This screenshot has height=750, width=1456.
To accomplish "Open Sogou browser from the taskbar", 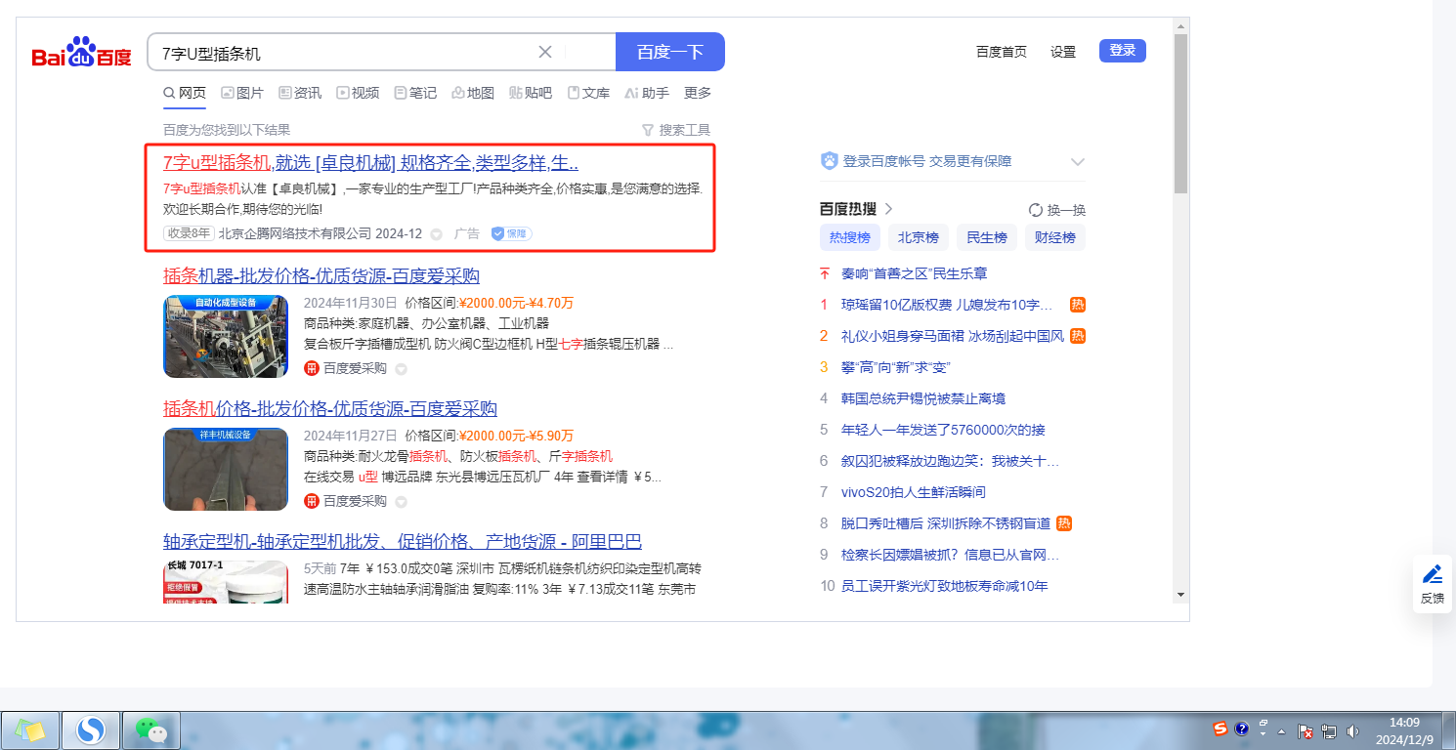I will [91, 729].
